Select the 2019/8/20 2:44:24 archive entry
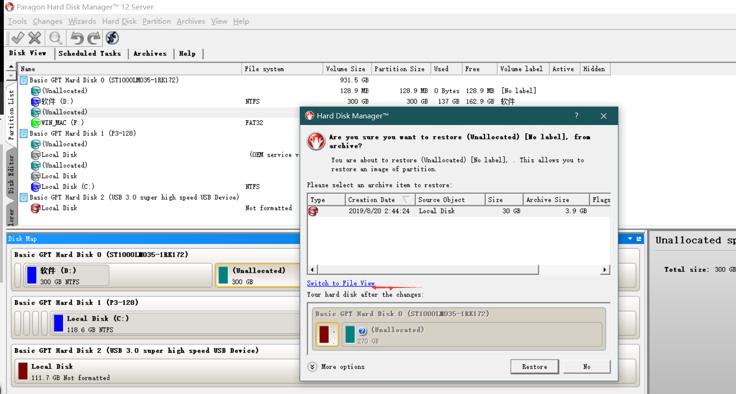Image resolution: width=736 pixels, height=394 pixels. point(459,211)
